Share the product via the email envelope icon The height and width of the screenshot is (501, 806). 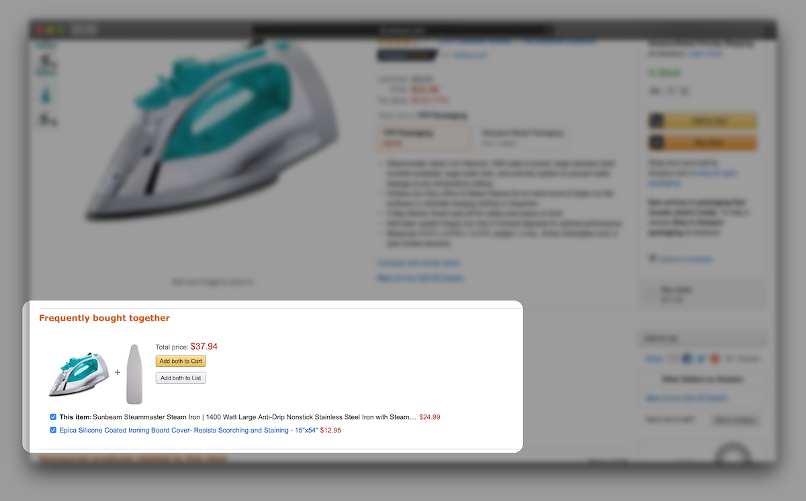674,359
